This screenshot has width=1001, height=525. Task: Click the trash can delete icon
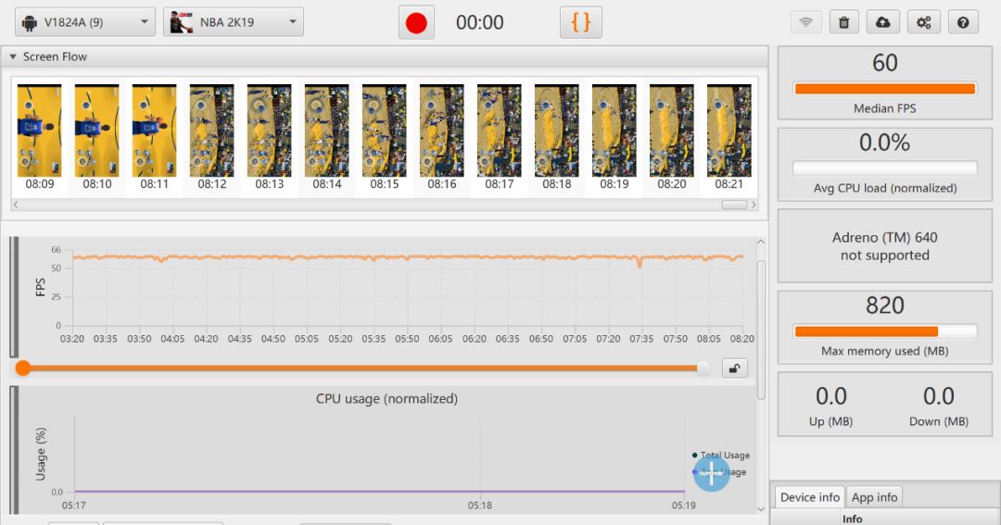(x=844, y=22)
